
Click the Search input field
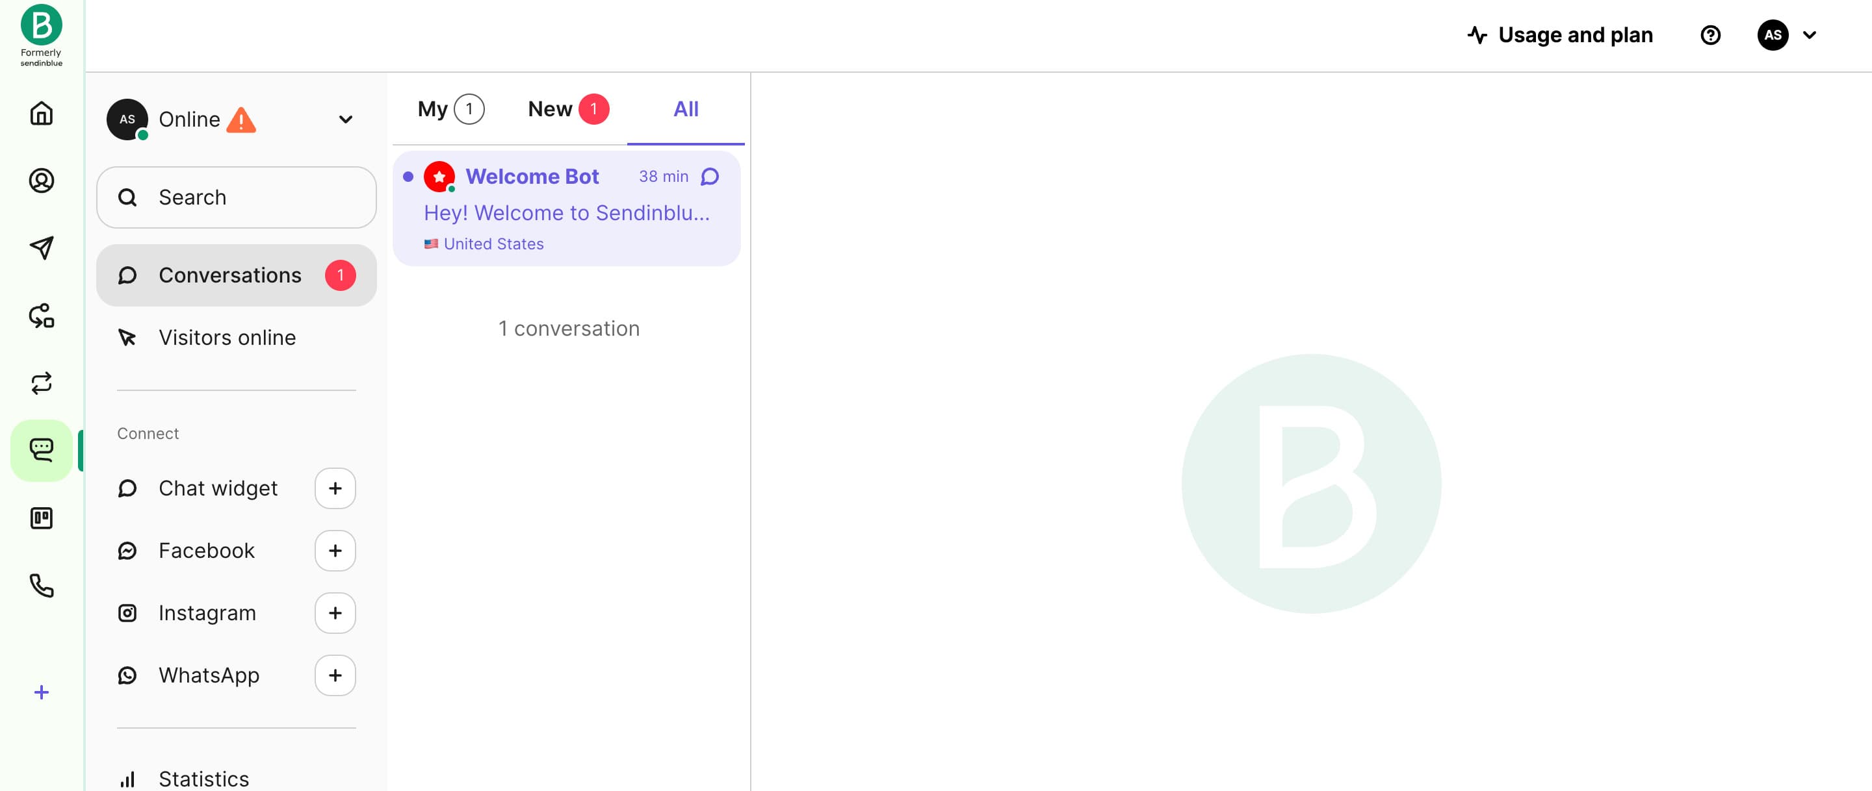coord(236,197)
